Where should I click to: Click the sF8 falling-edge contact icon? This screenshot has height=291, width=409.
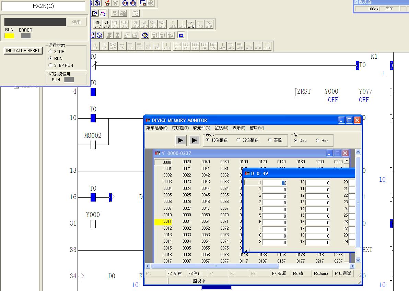[107, 24]
